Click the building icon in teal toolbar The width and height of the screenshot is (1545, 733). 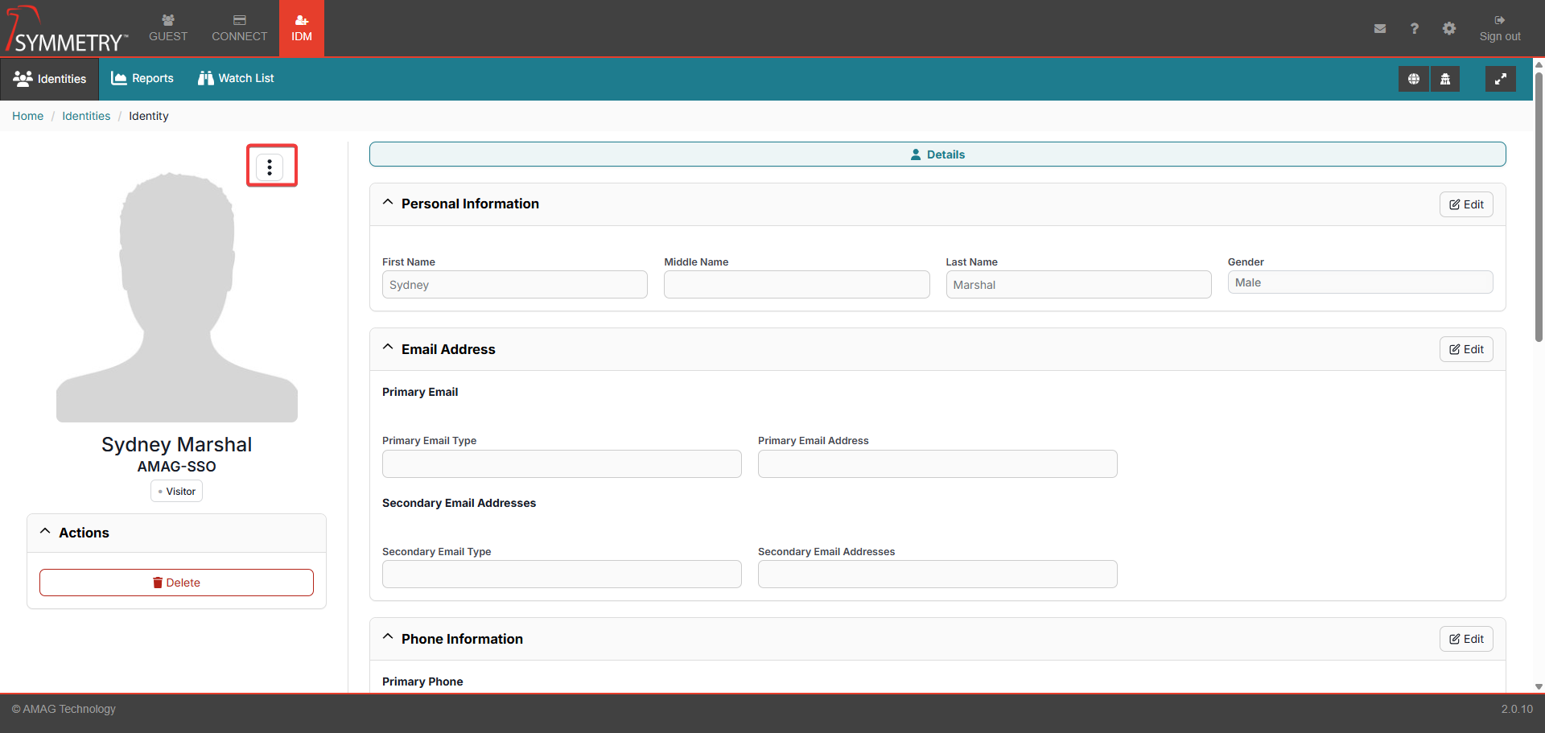(x=1445, y=79)
